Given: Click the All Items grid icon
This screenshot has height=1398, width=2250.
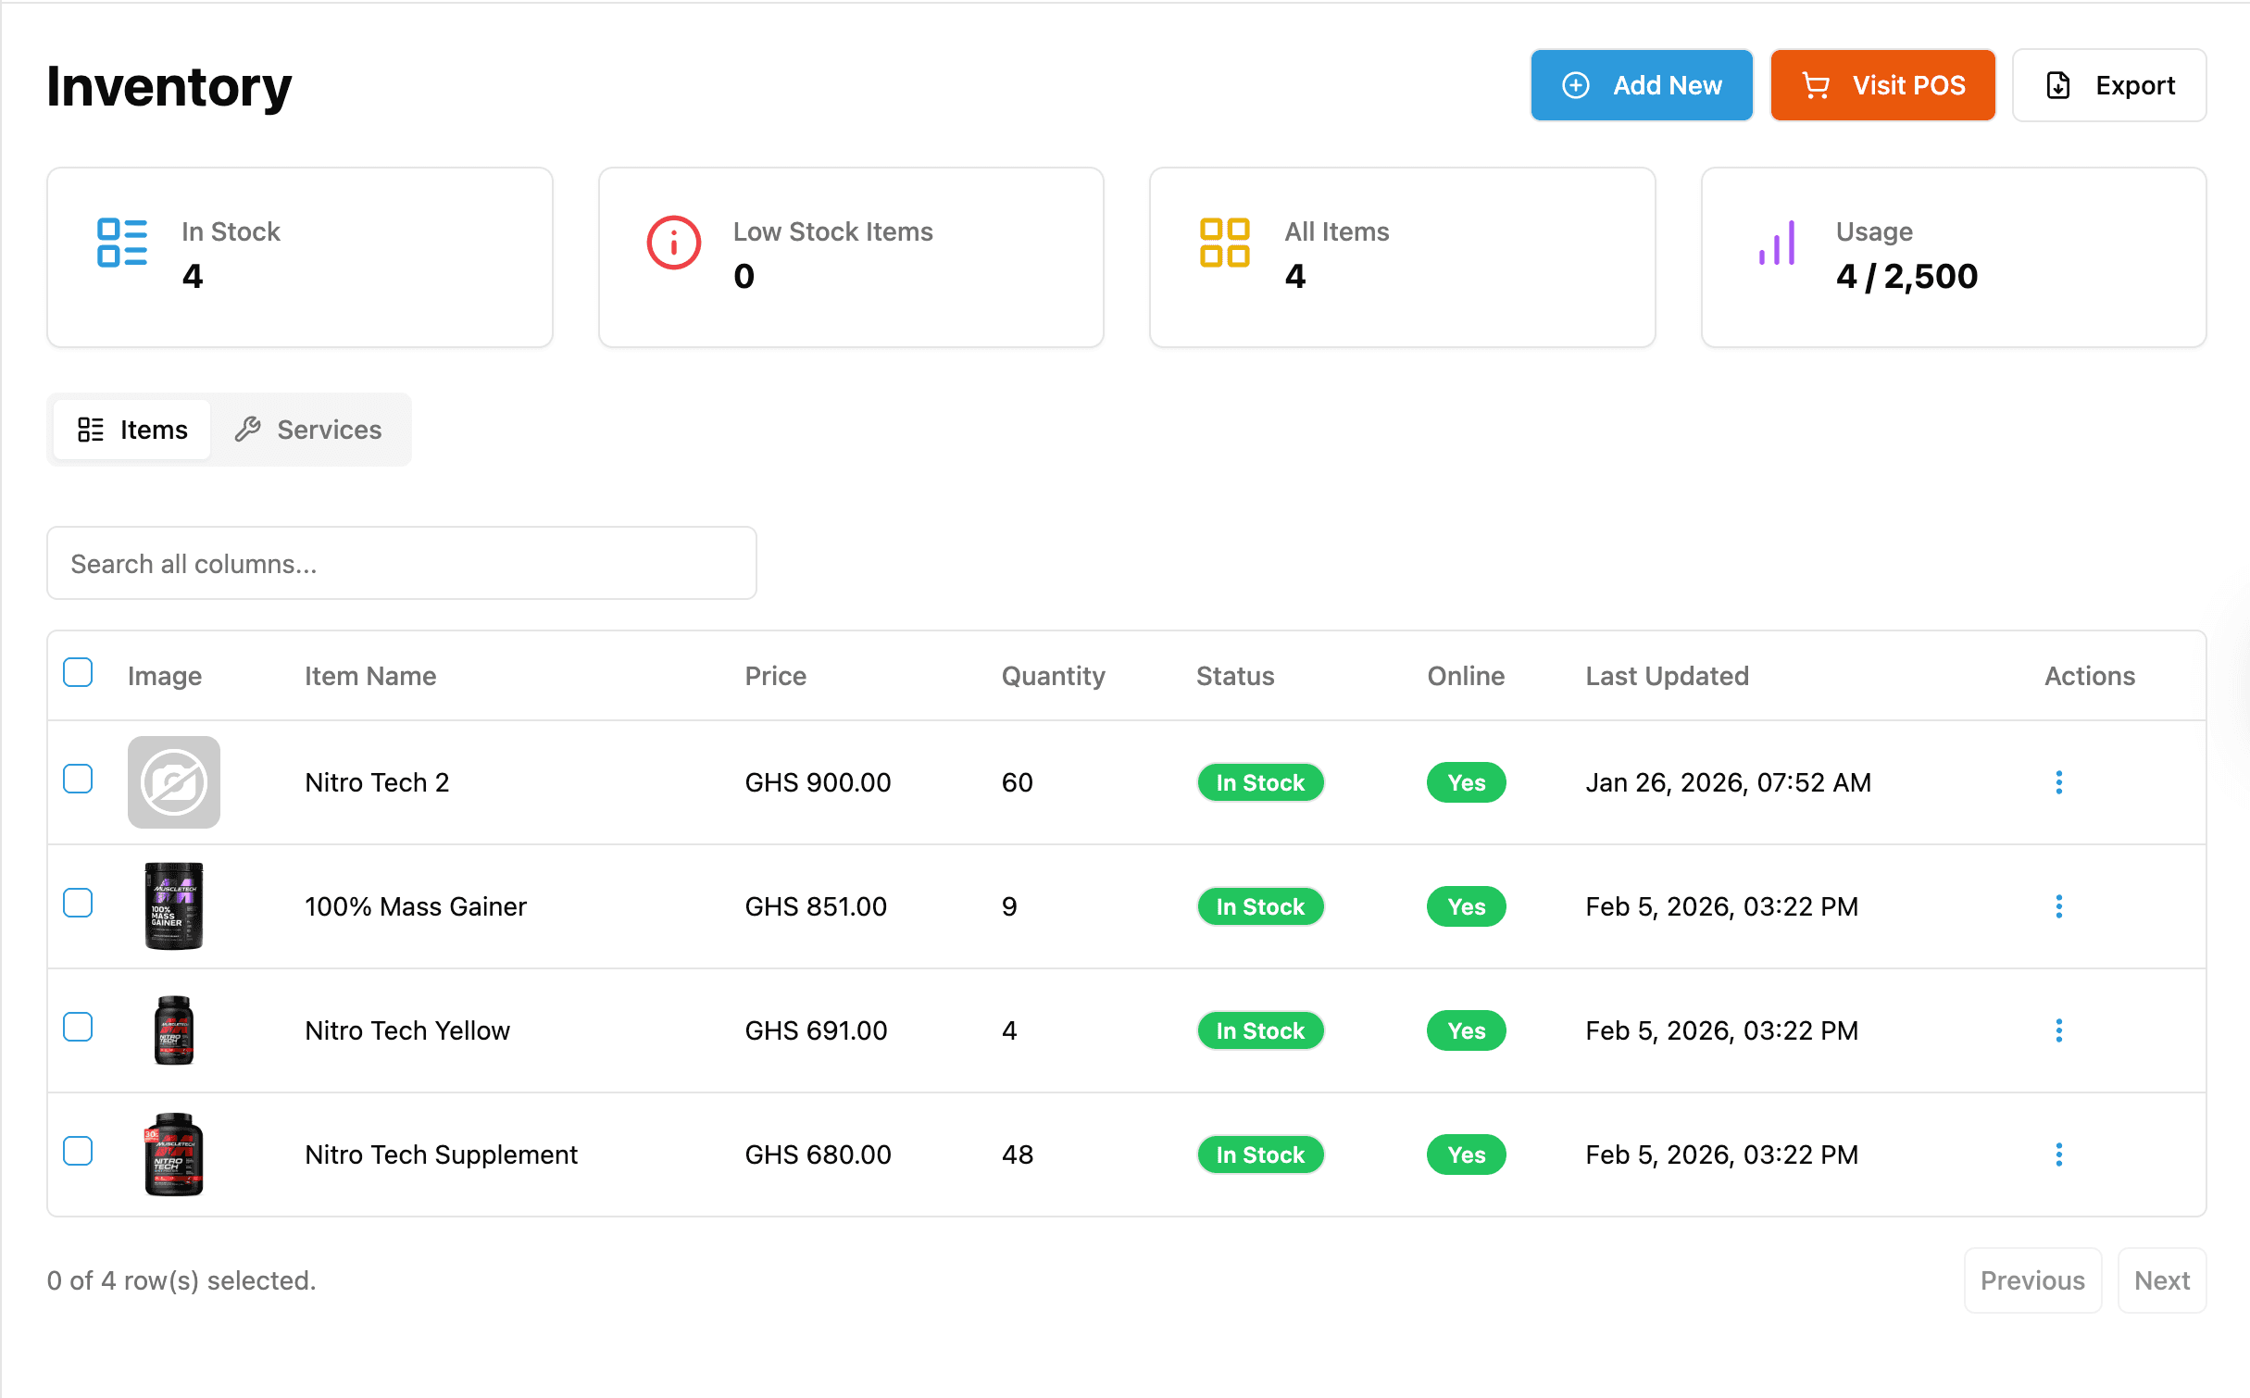Looking at the screenshot, I should [x=1224, y=243].
